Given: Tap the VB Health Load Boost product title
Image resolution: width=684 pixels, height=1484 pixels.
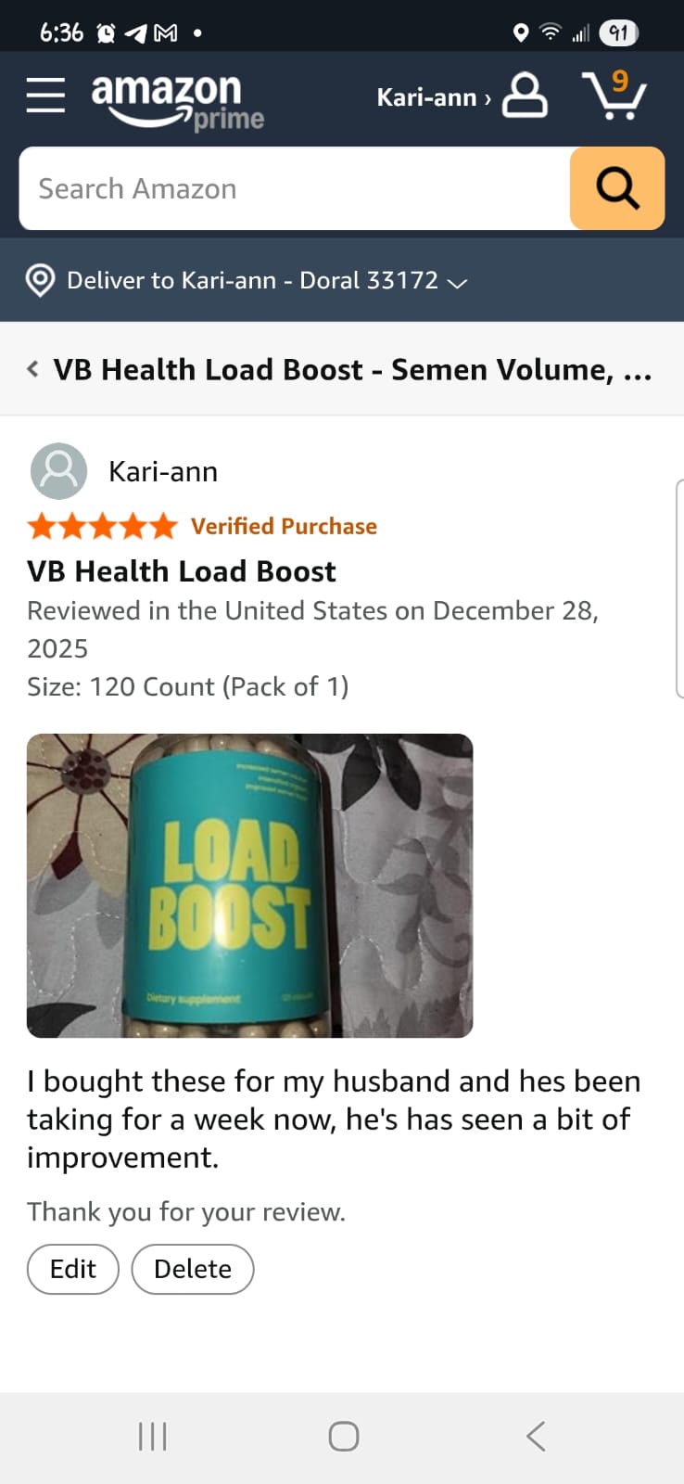Looking at the screenshot, I should click(352, 369).
